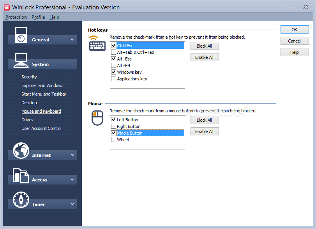Screen dimensions: 316x229
Task: Check the Alt+Tab & Ctrl+Tab checkbox
Action: point(114,52)
